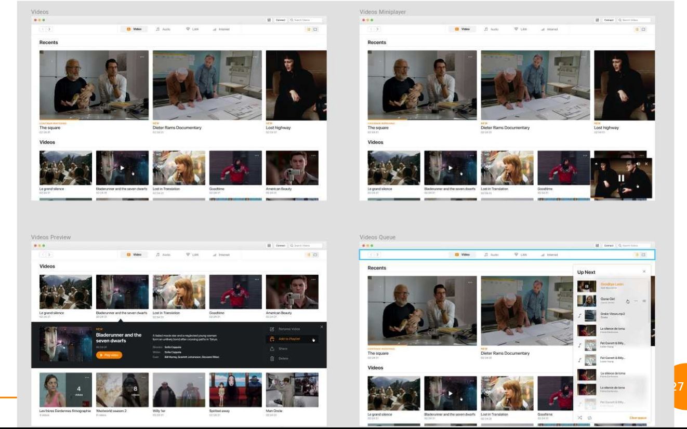Click the Delete trash can icon
The image size is (687, 429).
coord(272,358)
